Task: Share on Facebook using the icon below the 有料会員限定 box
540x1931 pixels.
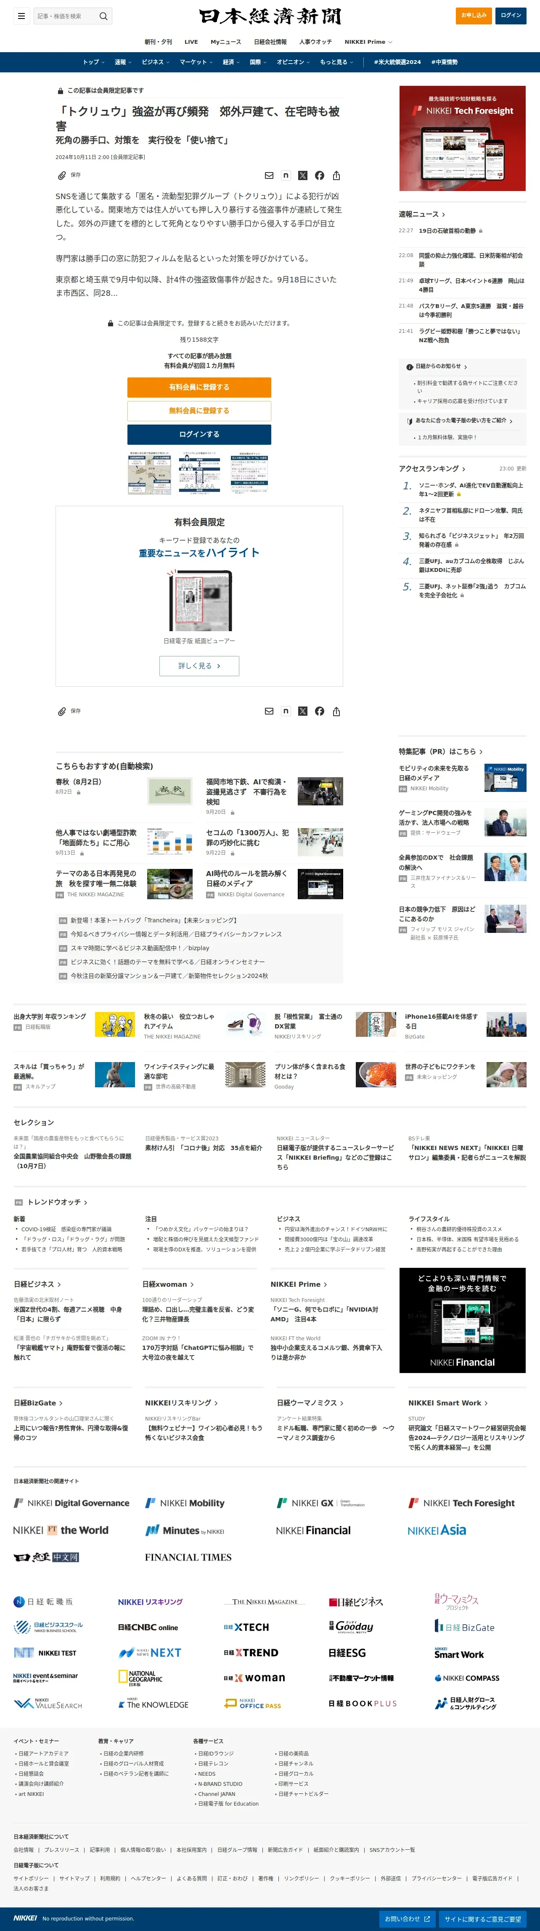Action: (320, 712)
